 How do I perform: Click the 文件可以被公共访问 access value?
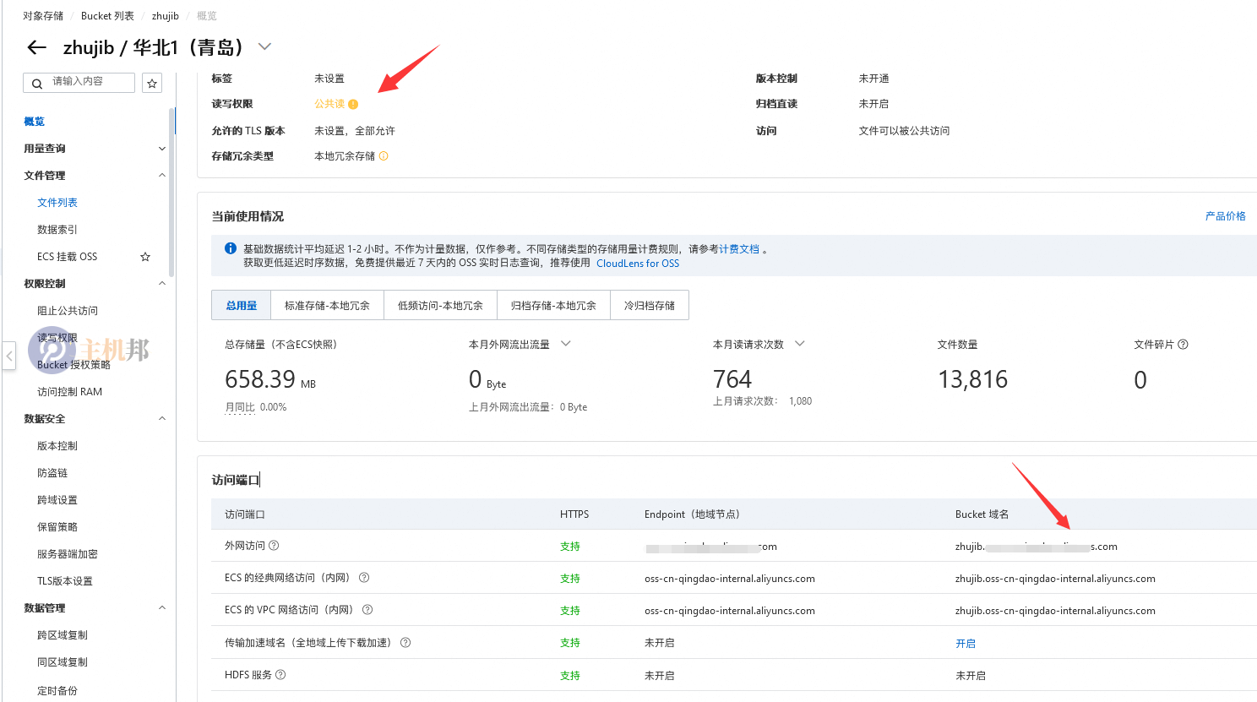point(904,131)
